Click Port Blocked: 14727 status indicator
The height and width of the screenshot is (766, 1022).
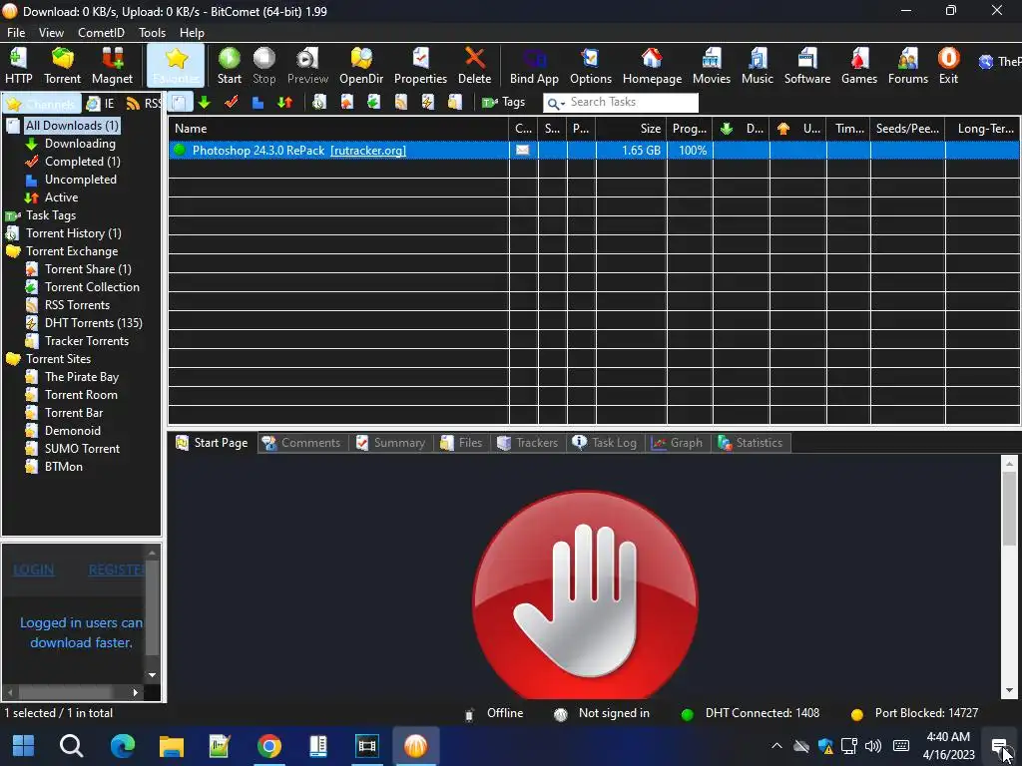915,713
